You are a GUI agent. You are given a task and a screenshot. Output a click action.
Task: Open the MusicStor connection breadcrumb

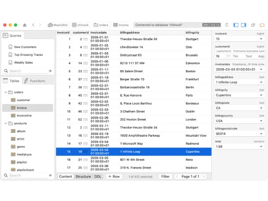[x=58, y=25]
